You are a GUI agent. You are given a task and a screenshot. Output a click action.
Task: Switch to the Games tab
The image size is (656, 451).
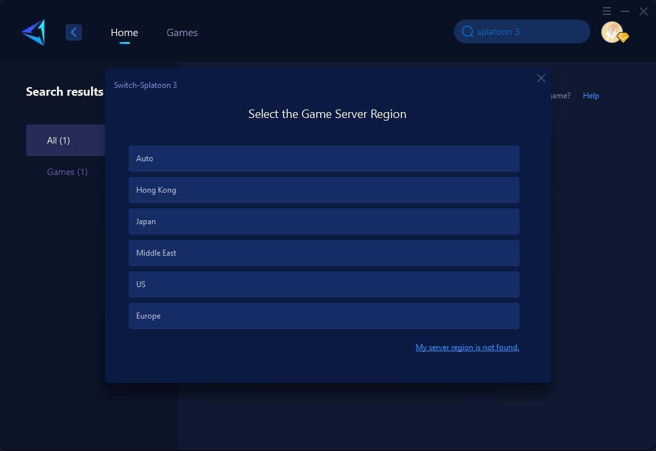182,33
